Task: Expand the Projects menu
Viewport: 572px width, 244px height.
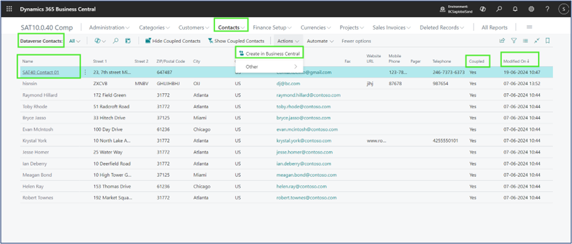Action: pos(352,27)
